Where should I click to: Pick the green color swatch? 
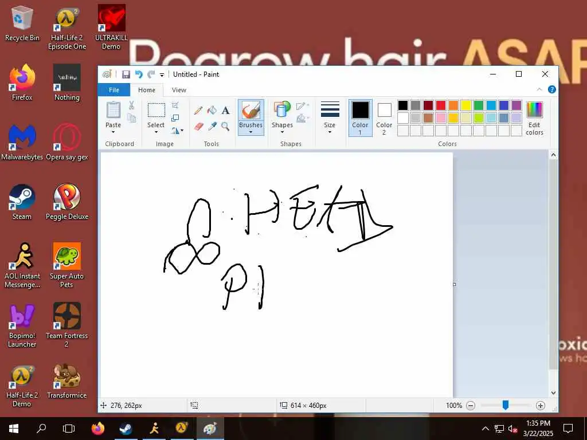pos(479,105)
